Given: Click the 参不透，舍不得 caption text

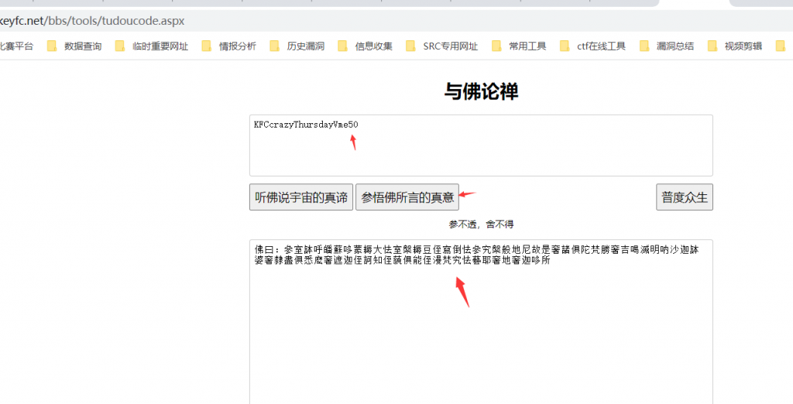Looking at the screenshot, I should point(481,224).
